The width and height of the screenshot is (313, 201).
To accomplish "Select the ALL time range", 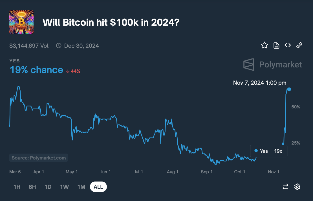I will click(98, 187).
